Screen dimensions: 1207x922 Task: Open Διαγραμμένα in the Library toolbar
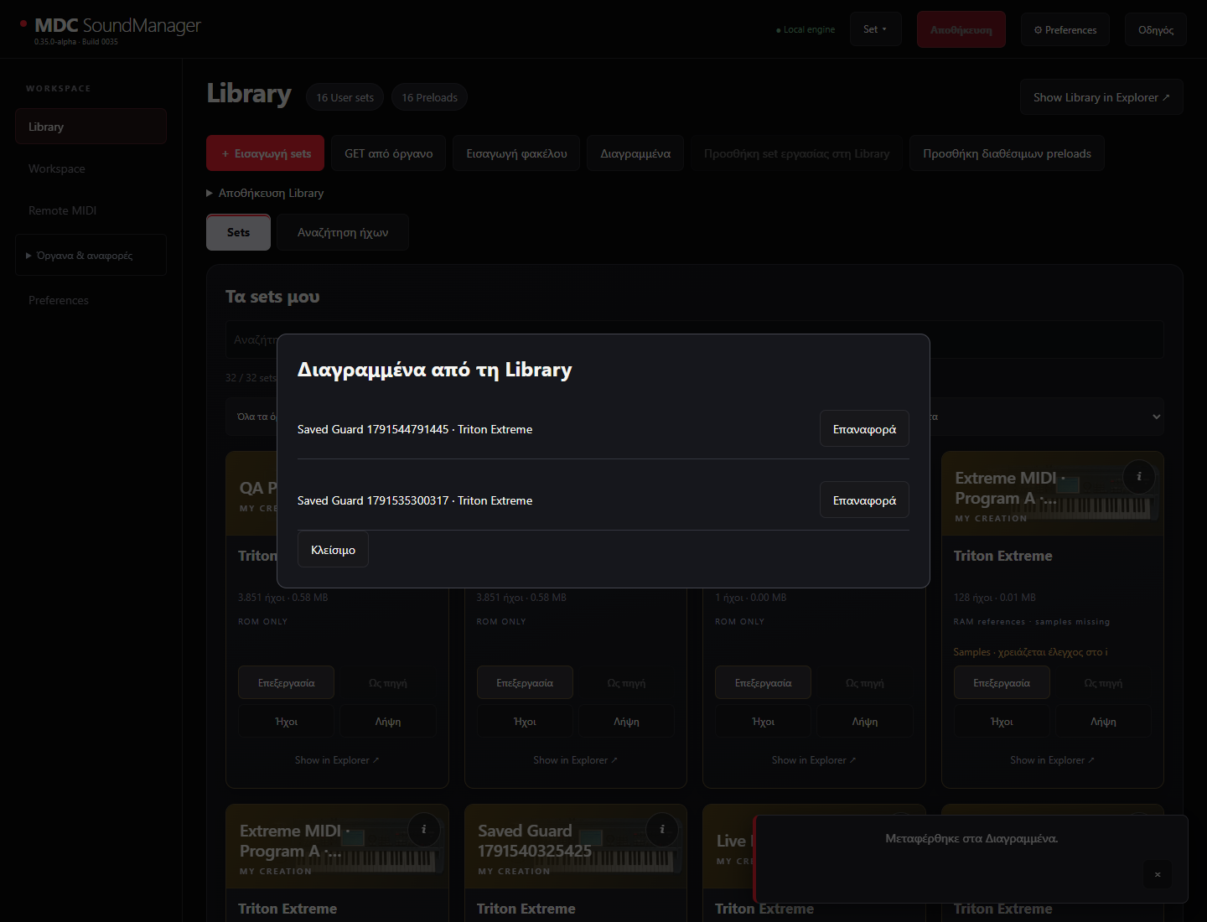click(x=635, y=153)
